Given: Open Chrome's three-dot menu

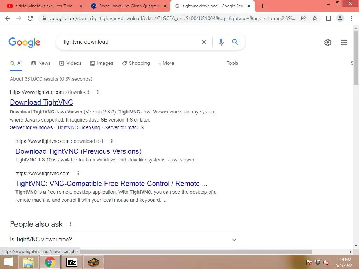Looking at the screenshot, I should [x=351, y=18].
